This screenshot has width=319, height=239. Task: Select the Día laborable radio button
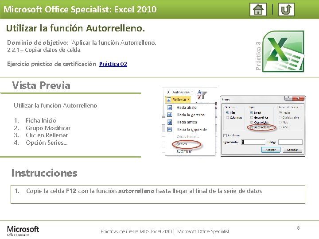[280, 117]
